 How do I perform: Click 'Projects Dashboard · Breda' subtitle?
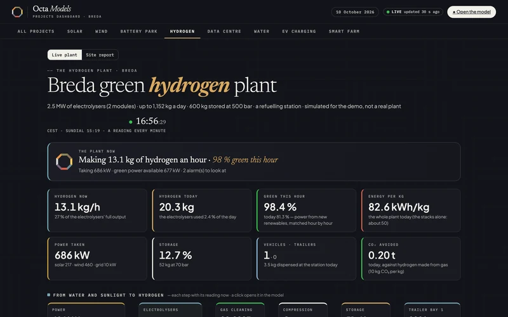point(67,16)
